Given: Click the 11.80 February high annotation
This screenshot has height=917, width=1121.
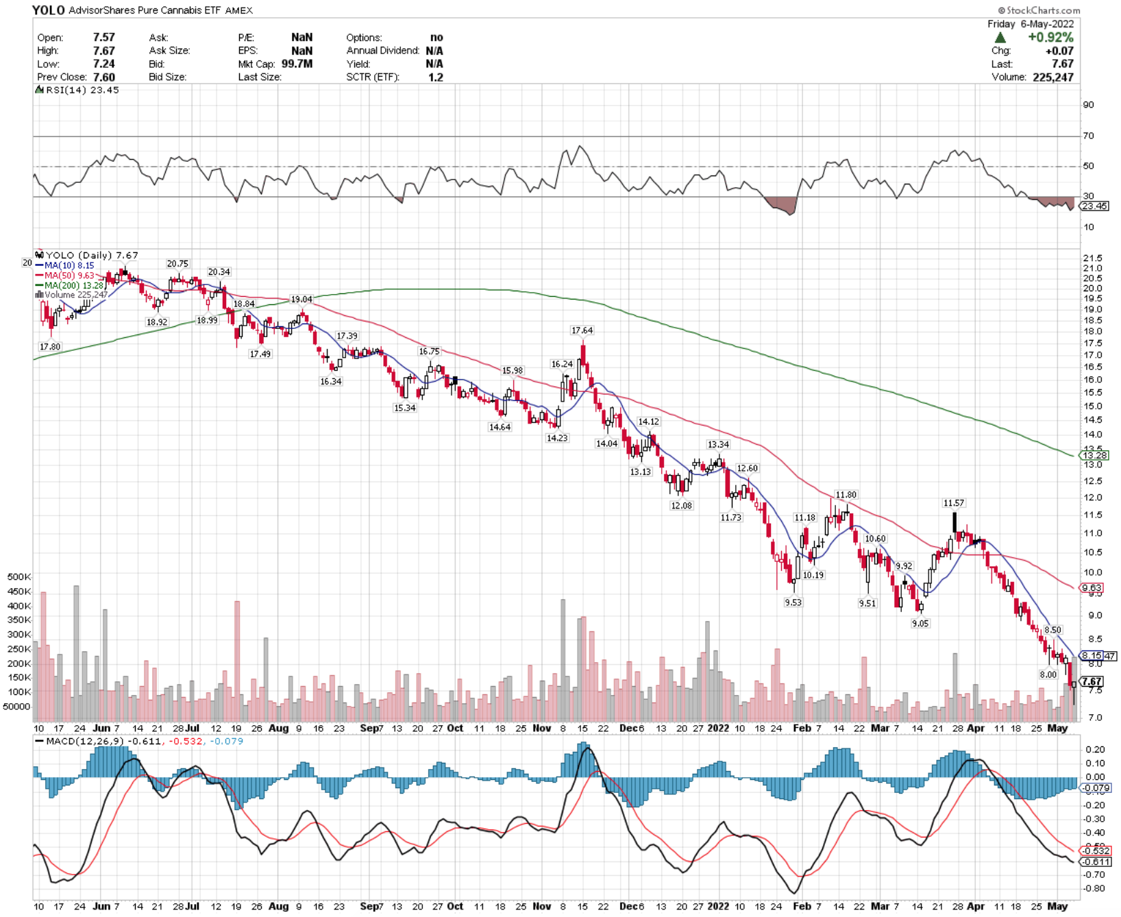Looking at the screenshot, I should click(846, 495).
